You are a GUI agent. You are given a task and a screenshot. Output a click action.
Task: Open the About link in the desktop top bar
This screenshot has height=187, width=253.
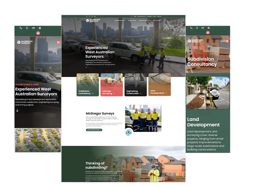click(x=135, y=16)
